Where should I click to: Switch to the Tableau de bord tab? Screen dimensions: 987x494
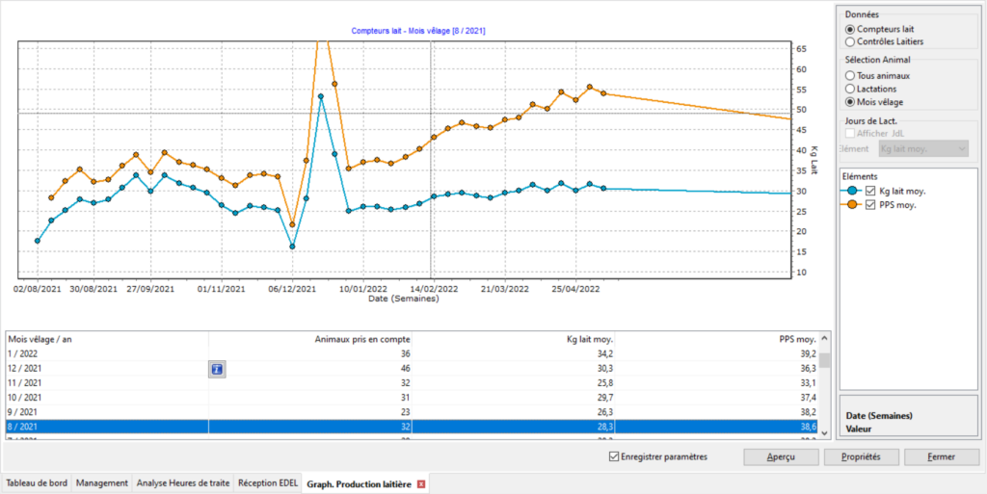coord(37,483)
